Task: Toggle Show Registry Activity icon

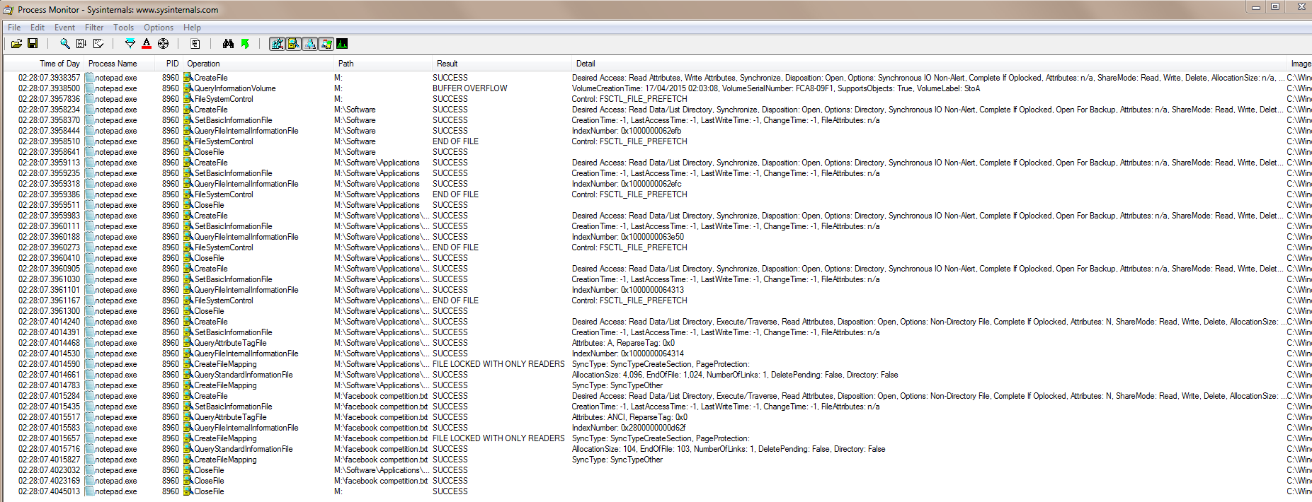Action: click(x=278, y=44)
